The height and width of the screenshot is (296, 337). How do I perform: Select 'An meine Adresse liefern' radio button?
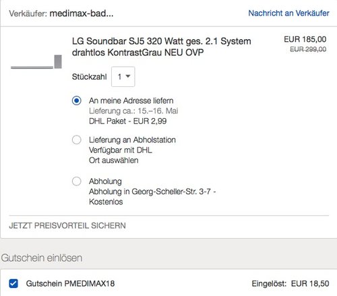coord(77,100)
